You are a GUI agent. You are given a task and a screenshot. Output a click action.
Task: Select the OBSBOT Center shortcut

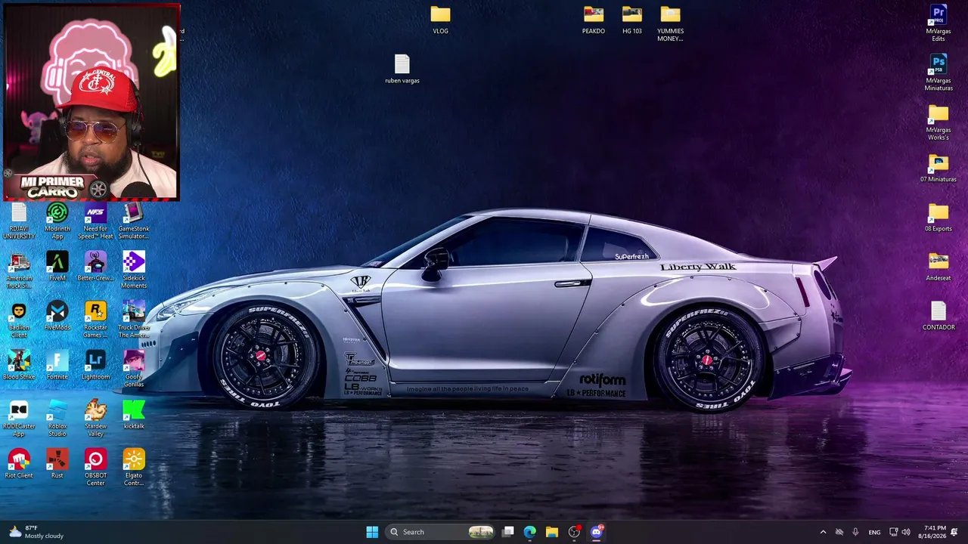click(x=95, y=468)
